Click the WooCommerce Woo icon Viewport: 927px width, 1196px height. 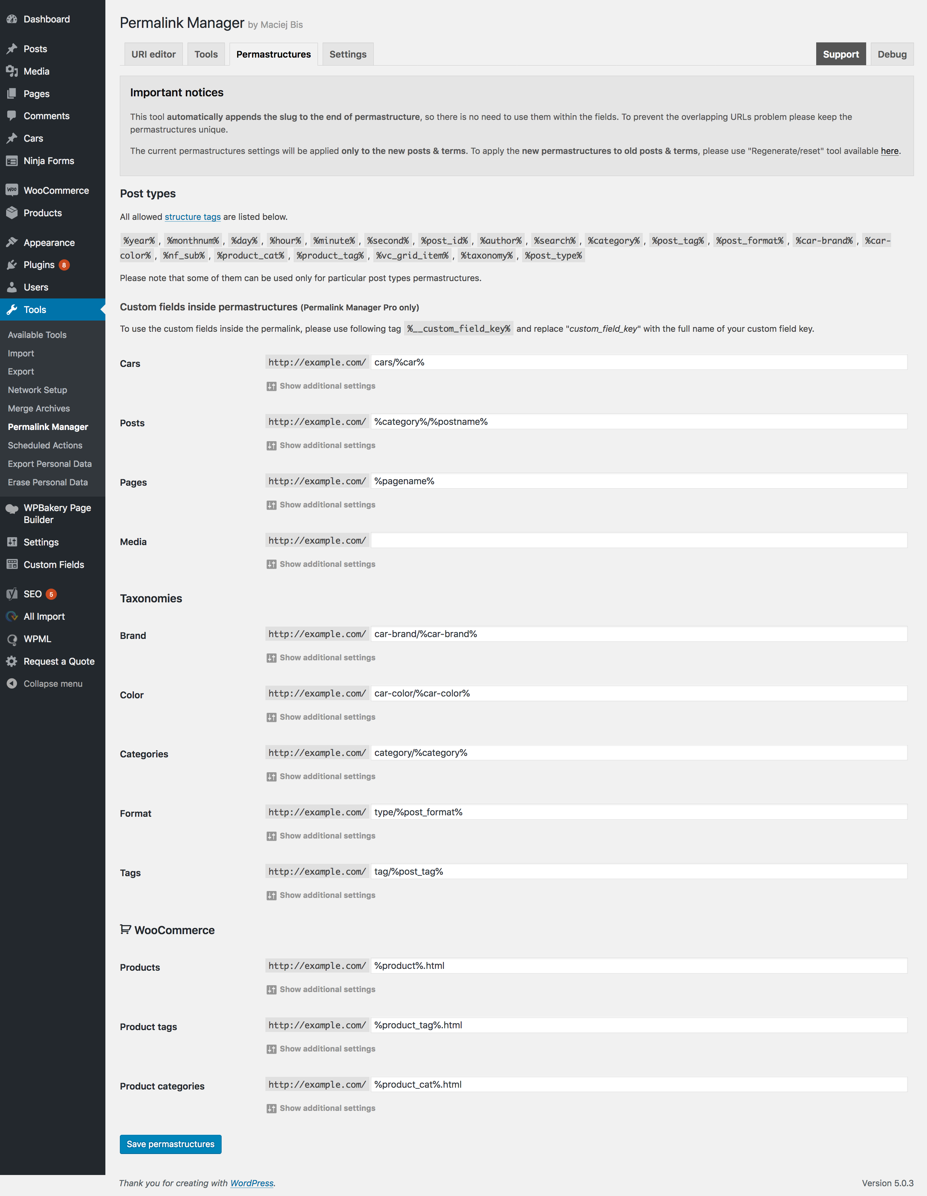point(12,190)
